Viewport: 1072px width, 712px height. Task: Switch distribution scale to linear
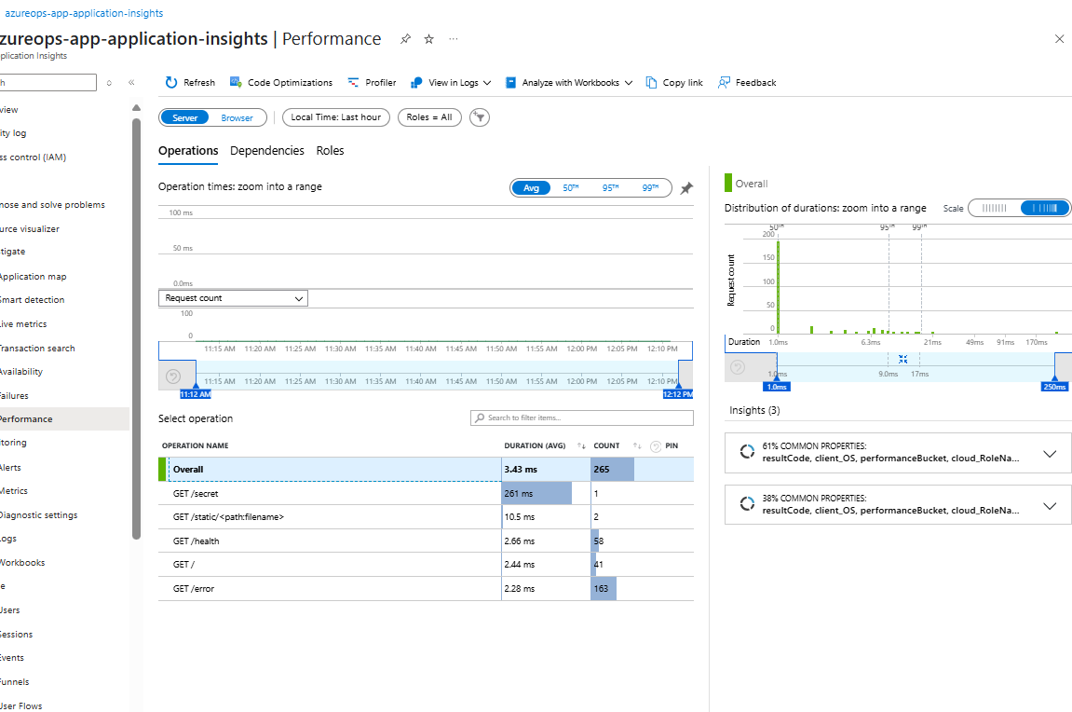(994, 208)
